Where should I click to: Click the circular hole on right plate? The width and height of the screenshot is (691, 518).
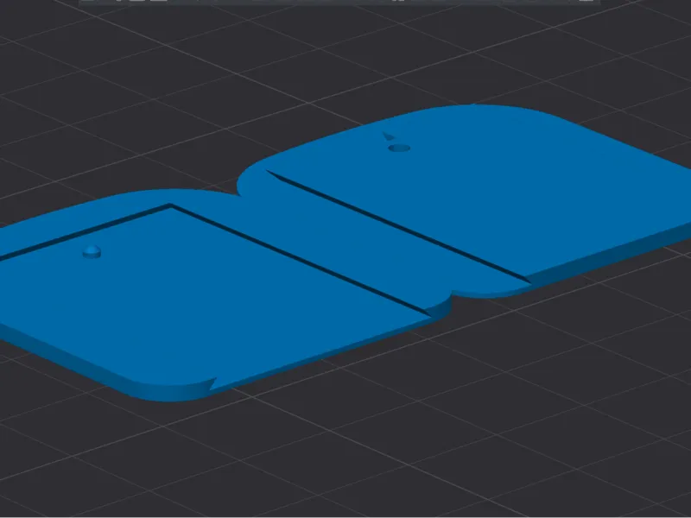click(x=399, y=148)
